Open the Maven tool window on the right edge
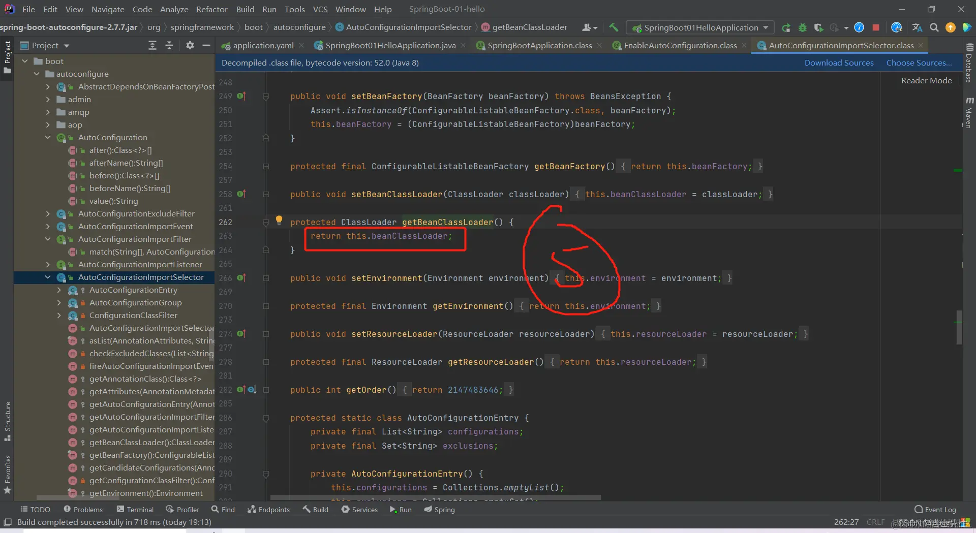Screen dimensions: 976x533 (969, 112)
